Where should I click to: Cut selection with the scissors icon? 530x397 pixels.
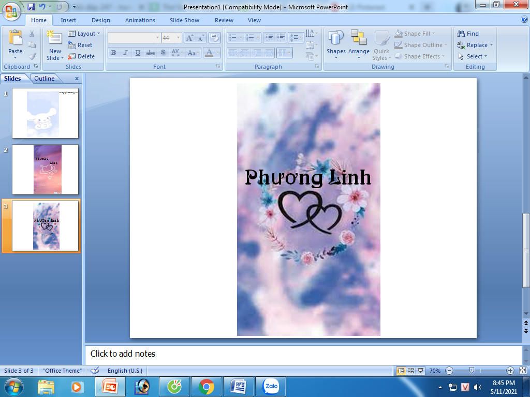32,34
